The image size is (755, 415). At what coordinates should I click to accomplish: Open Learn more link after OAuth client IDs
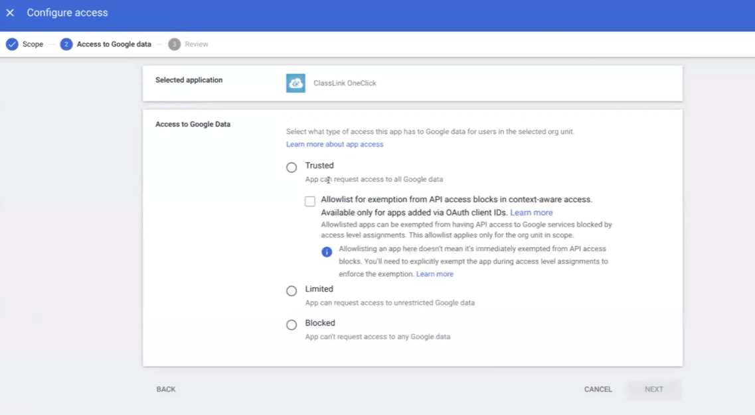pyautogui.click(x=531, y=213)
